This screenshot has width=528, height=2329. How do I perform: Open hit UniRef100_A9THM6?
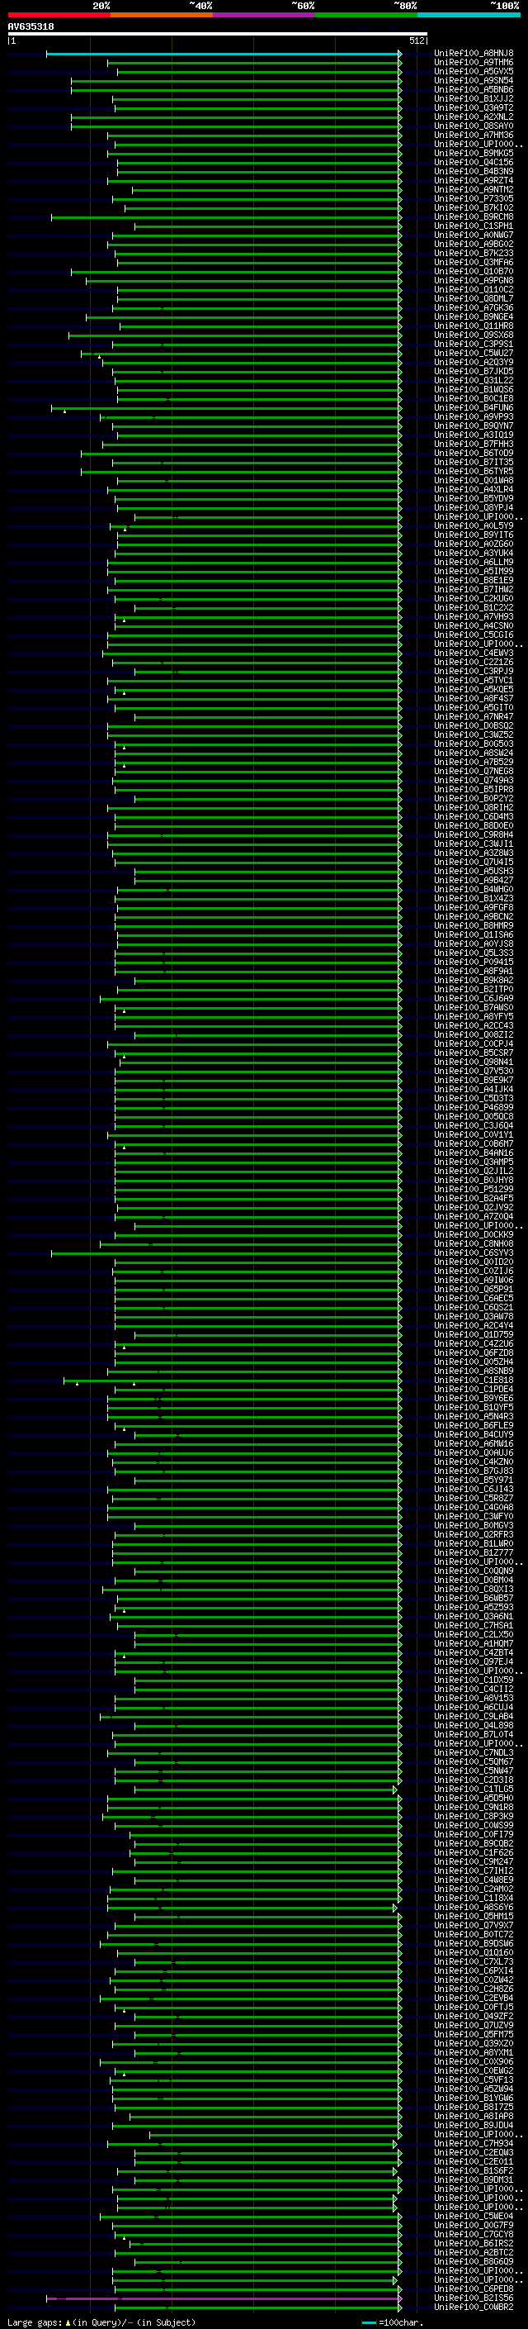pyautogui.click(x=474, y=63)
